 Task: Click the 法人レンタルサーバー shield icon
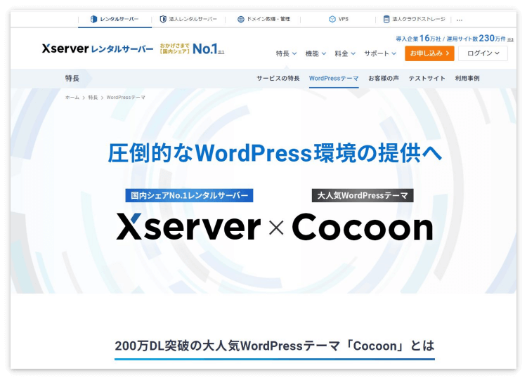pos(163,19)
